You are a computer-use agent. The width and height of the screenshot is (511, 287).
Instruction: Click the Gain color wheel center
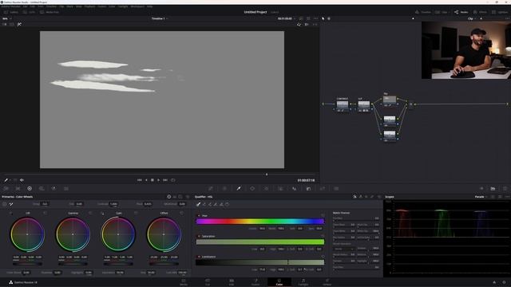118,234
